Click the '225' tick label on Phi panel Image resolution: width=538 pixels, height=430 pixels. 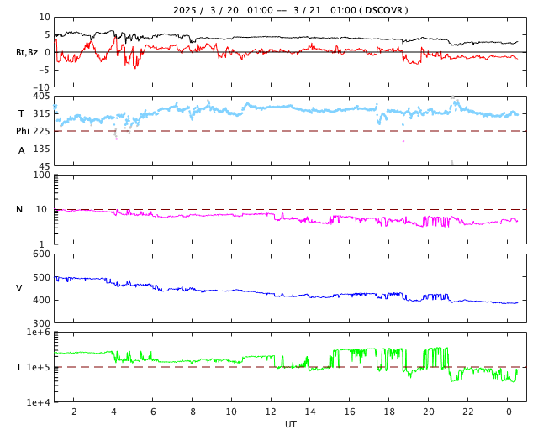41,131
